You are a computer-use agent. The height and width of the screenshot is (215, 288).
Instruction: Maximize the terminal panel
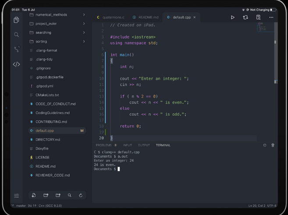click(x=265, y=145)
